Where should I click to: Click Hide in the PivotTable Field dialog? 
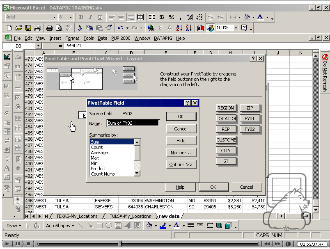(181, 141)
